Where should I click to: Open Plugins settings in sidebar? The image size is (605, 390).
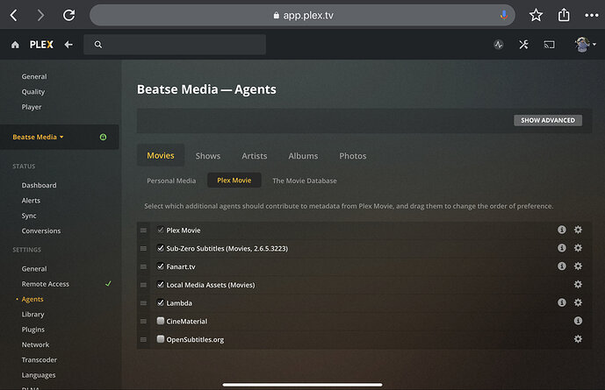pos(32,330)
